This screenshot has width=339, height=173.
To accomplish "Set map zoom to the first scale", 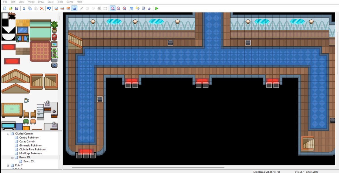I will [112, 8].
